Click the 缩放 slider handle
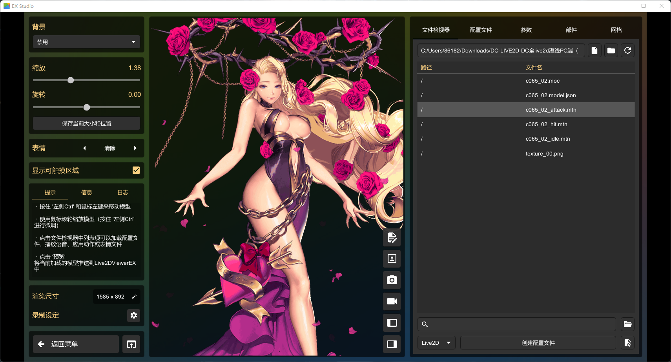Screen dimensions: 671x362 click(71, 80)
